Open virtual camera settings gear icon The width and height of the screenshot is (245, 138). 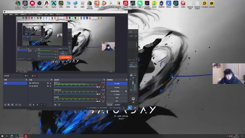pyautogui.click(x=126, y=91)
